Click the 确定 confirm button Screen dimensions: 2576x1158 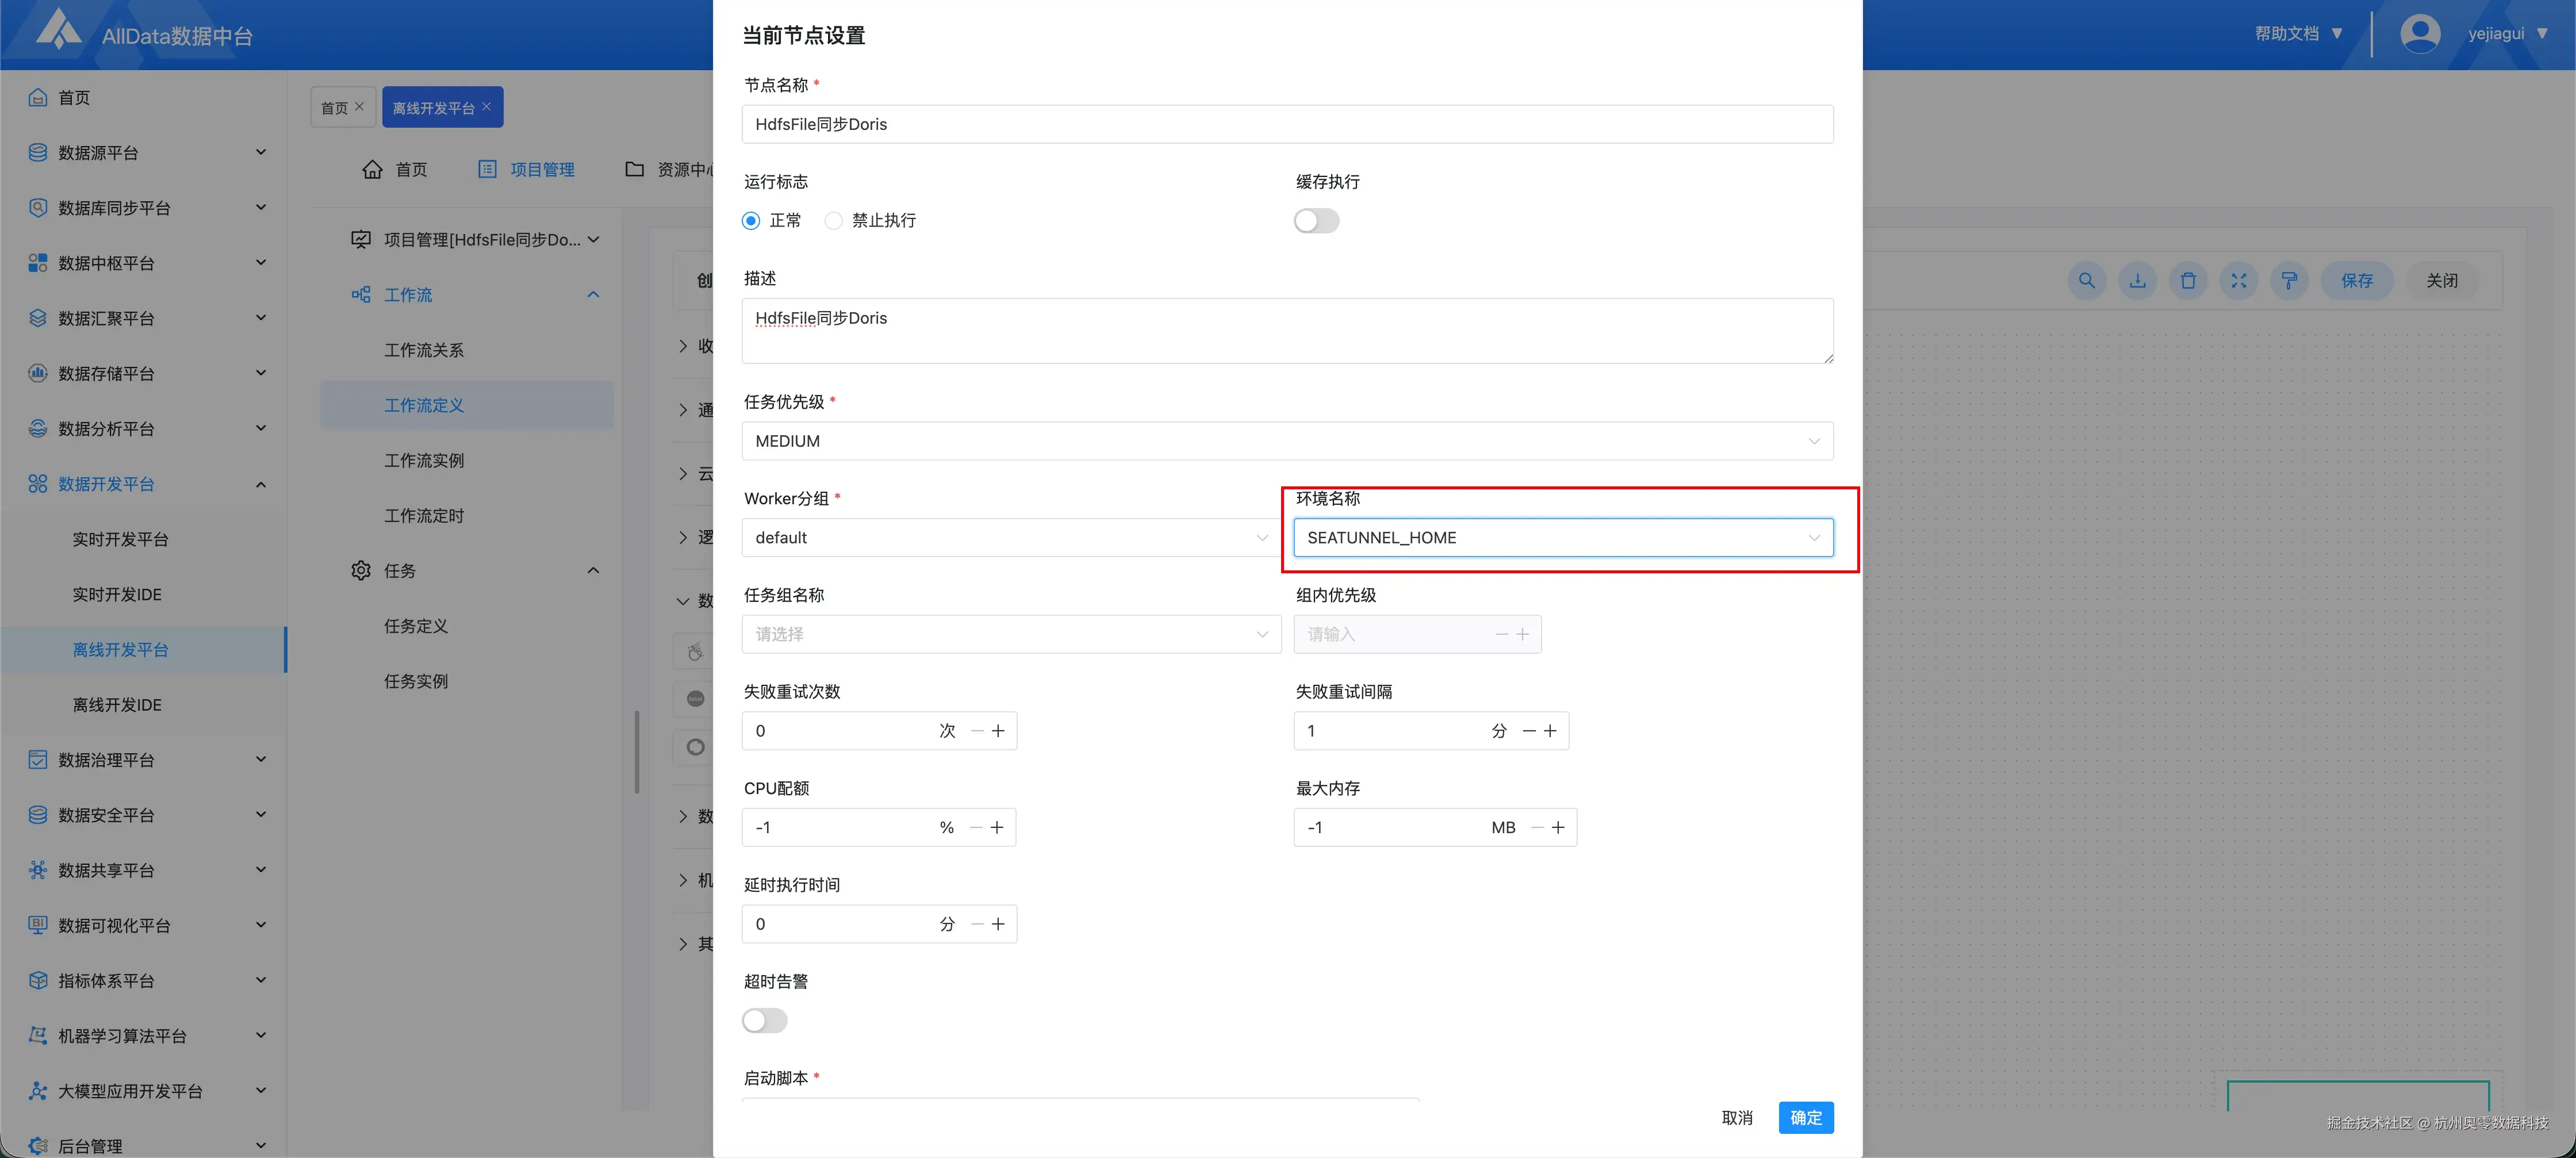(1806, 1117)
